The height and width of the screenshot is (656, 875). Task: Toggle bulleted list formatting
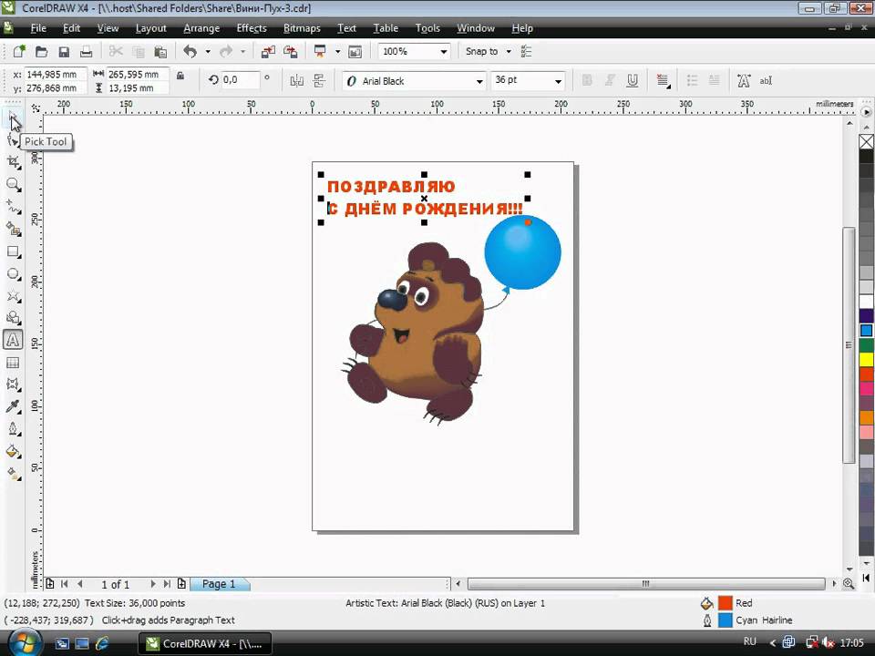click(x=692, y=80)
